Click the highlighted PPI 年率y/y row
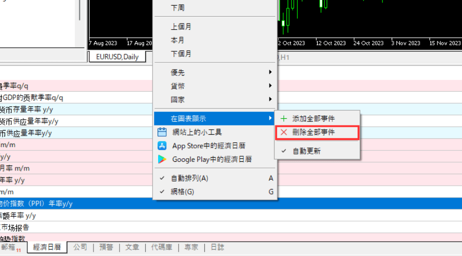This screenshot has height=256, width=462. point(77,204)
